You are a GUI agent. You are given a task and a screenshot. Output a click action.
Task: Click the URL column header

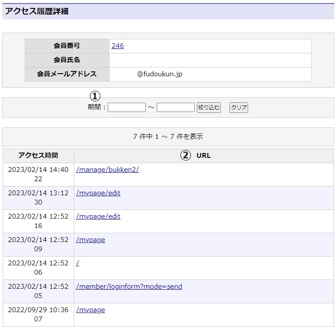pyautogui.click(x=204, y=156)
